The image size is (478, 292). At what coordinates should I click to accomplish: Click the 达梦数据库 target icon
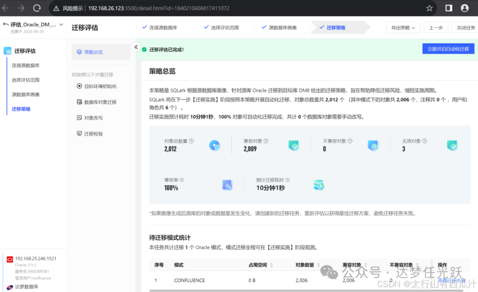click(x=10, y=287)
